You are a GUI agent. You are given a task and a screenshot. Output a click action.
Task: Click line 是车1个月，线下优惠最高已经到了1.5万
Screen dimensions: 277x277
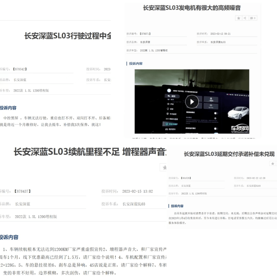point(83,257)
